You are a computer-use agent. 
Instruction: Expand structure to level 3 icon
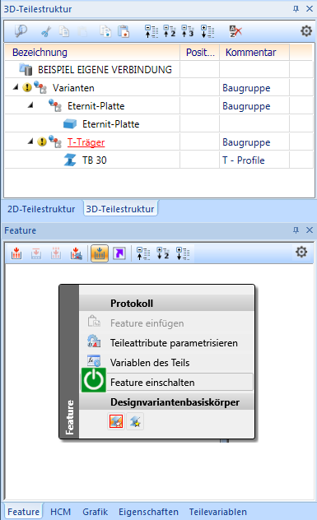click(x=187, y=31)
